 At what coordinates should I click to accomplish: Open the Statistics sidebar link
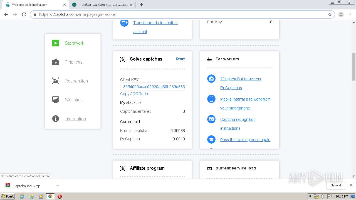pyautogui.click(x=74, y=100)
